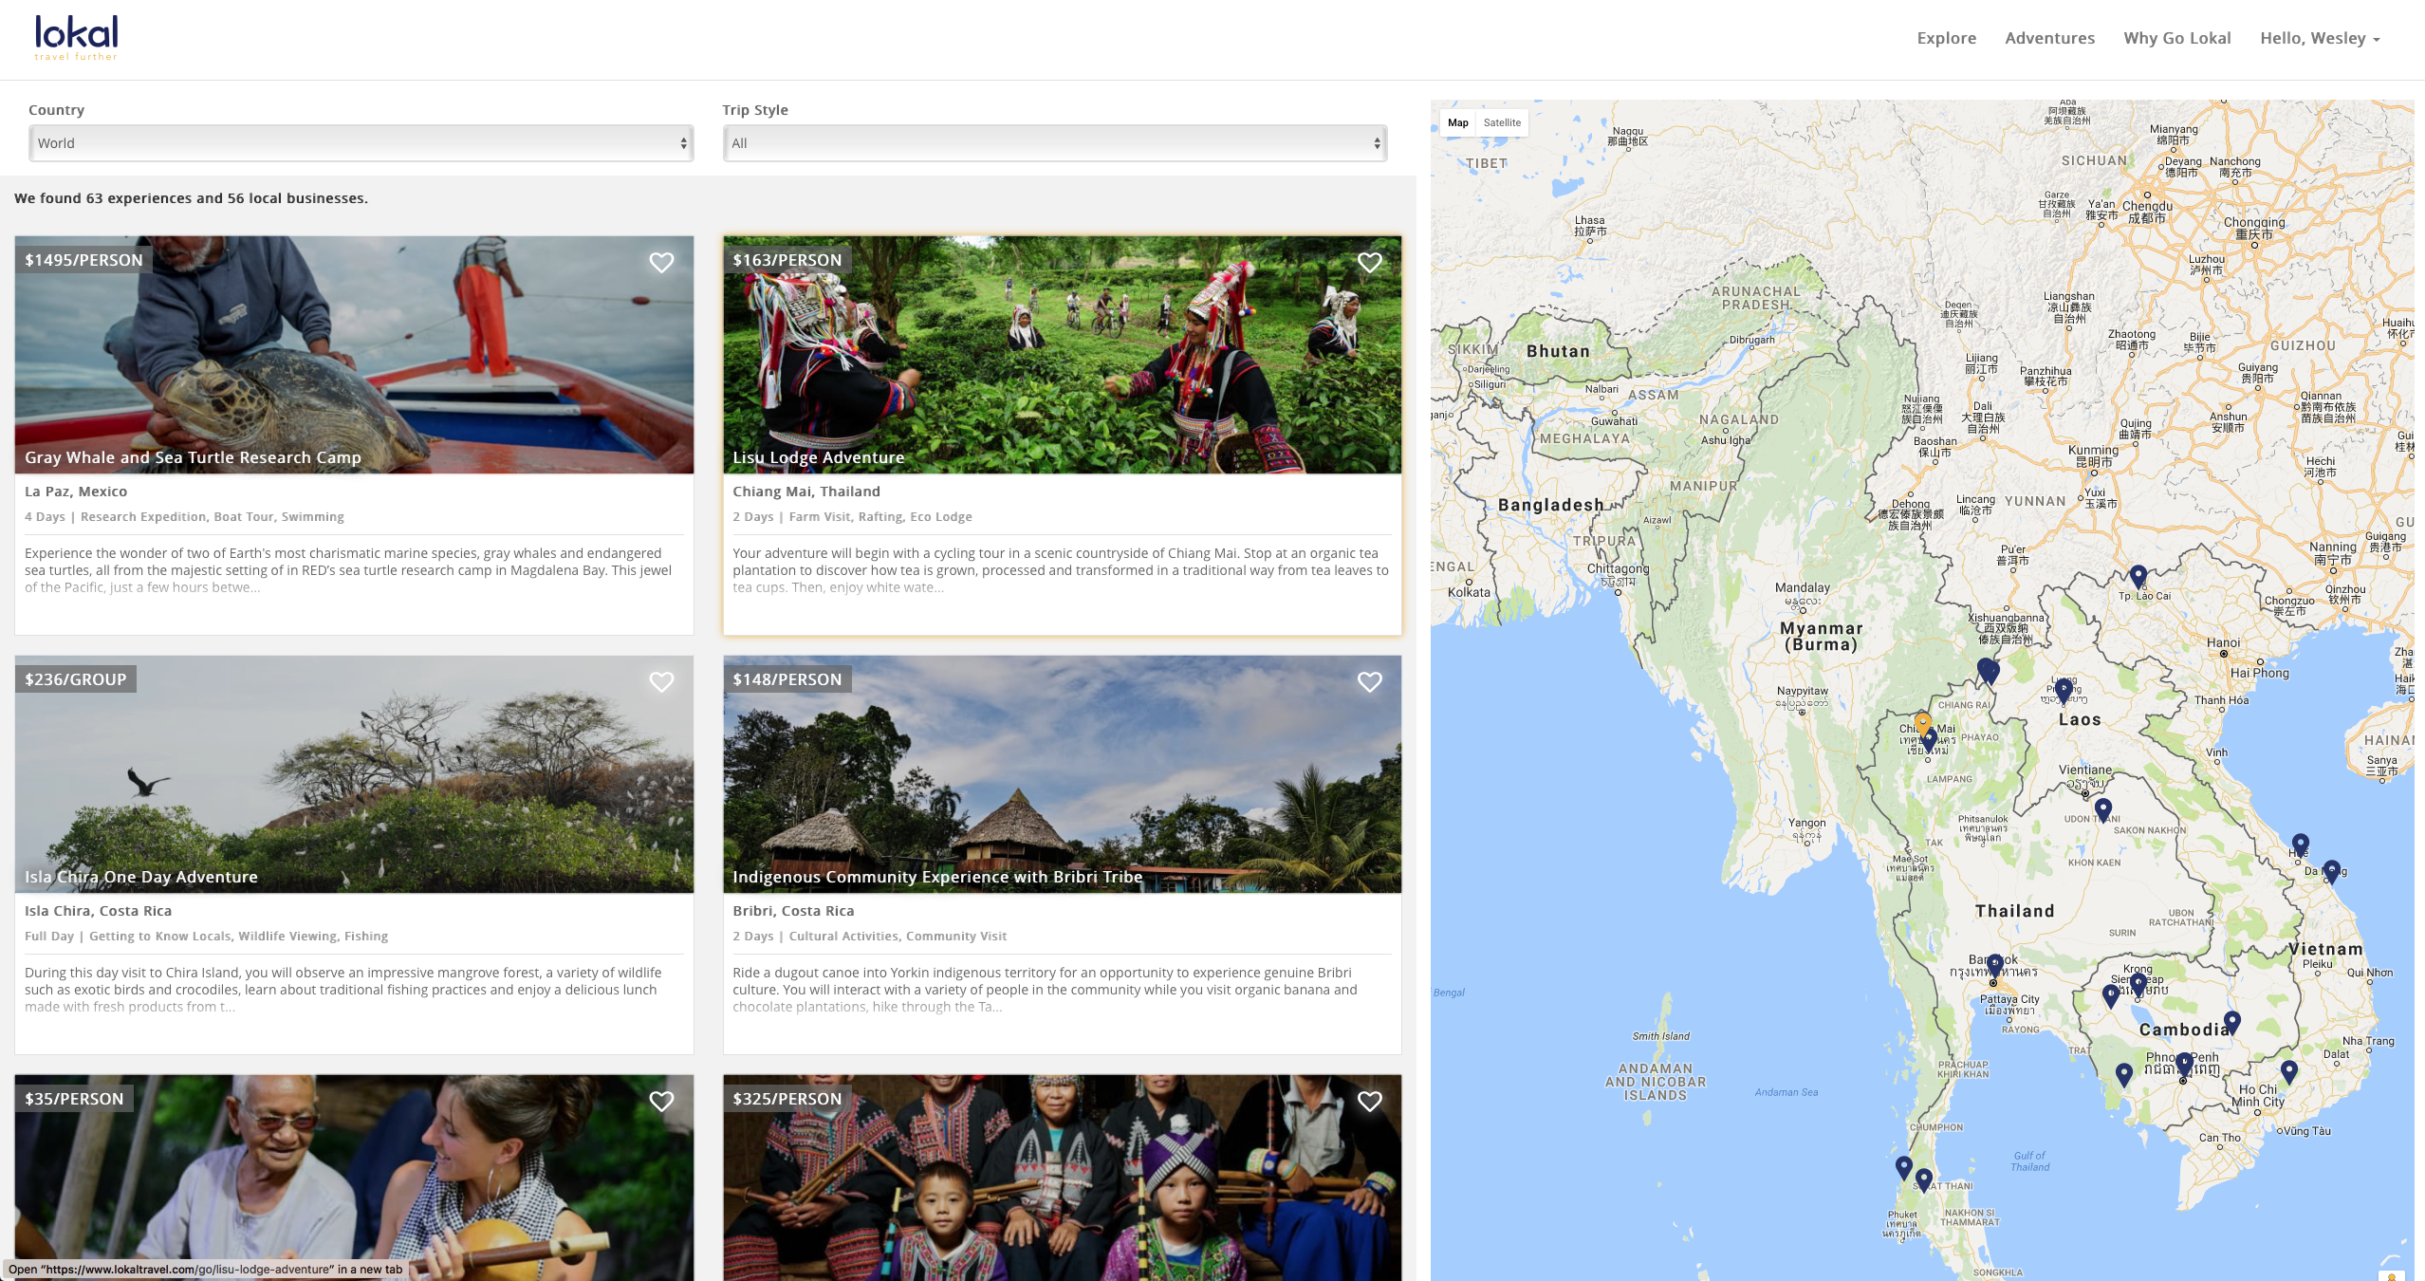Select the Map view on the map
The image size is (2425, 1281).
coord(1456,122)
